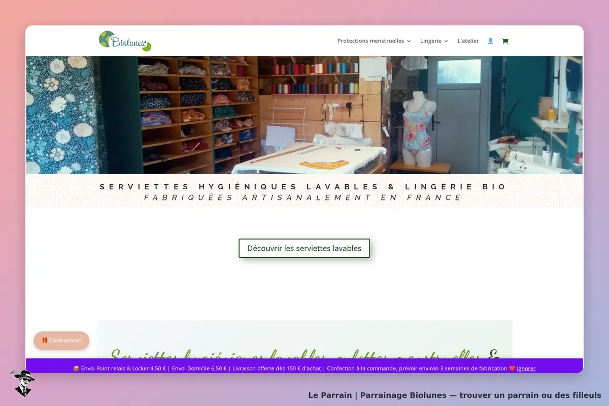This screenshot has height=406, width=609.
Task: Click the Le Parrain mascot icon
Action: point(22,383)
